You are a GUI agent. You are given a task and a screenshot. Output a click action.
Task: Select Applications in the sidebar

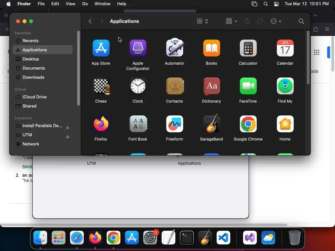coord(43,50)
